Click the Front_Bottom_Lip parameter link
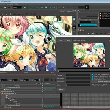This screenshot has width=110, height=110. (49, 107)
